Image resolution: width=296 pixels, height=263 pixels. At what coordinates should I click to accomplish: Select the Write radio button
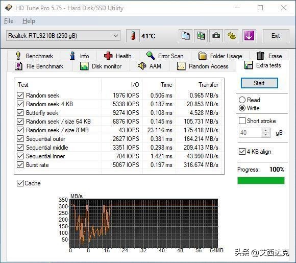coord(242,108)
